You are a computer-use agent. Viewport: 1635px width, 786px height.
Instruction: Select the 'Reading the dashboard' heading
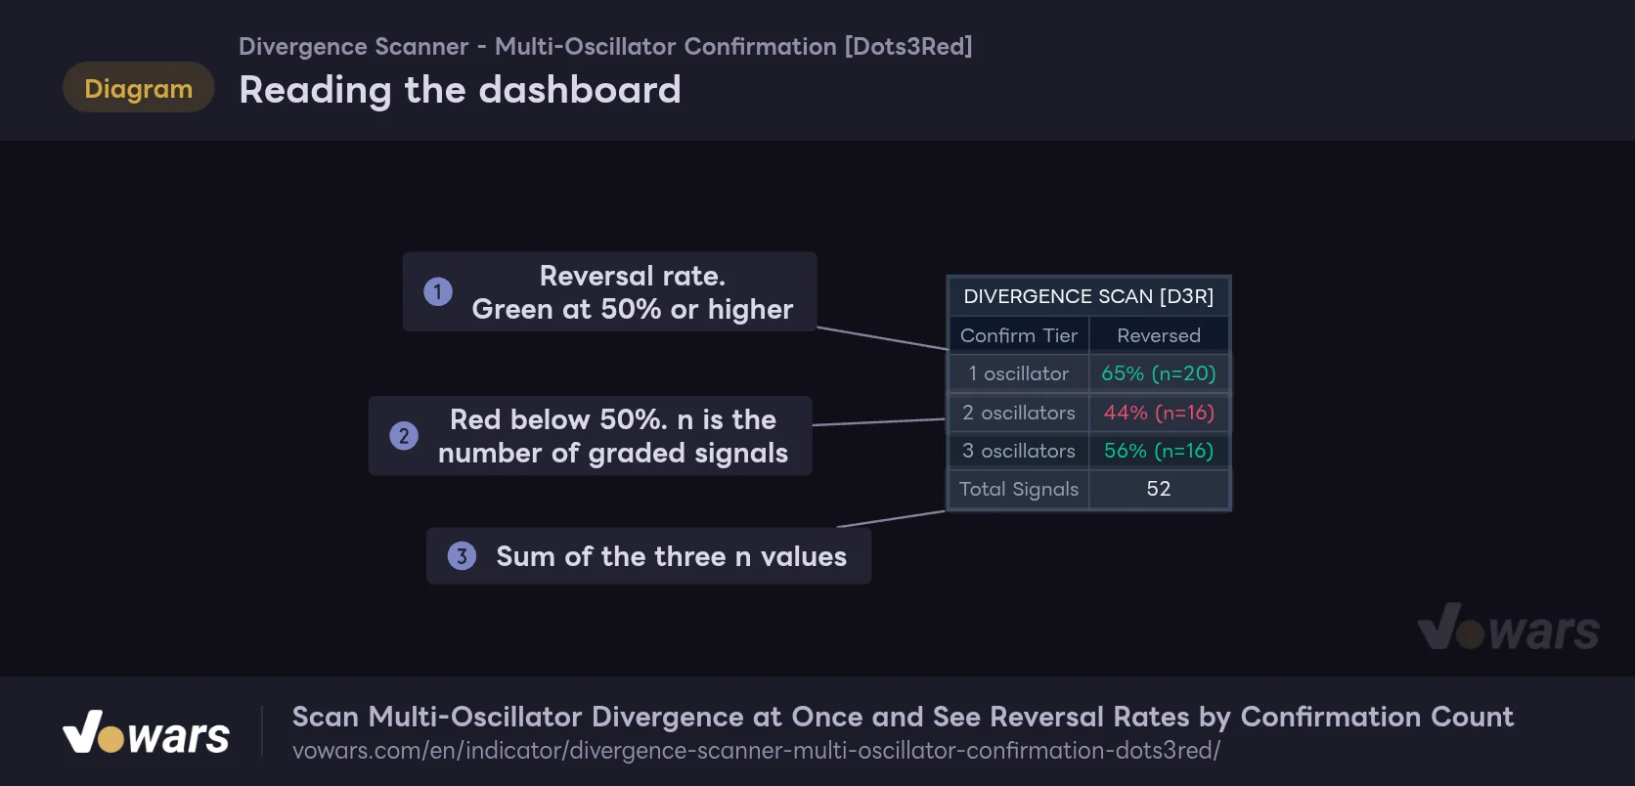pos(460,90)
